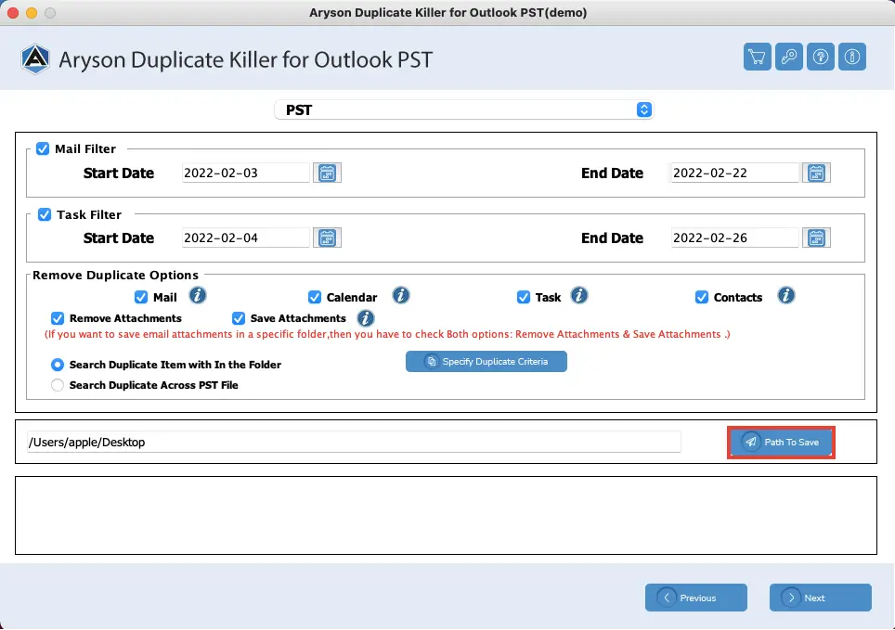The image size is (895, 630).
Task: Open calendar picker for Mail Filter End Date
Action: pyautogui.click(x=816, y=173)
